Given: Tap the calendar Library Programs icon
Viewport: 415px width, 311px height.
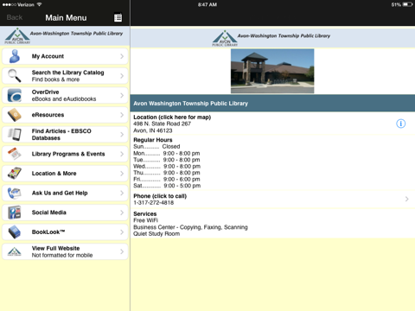Looking at the screenshot, I should (15, 154).
